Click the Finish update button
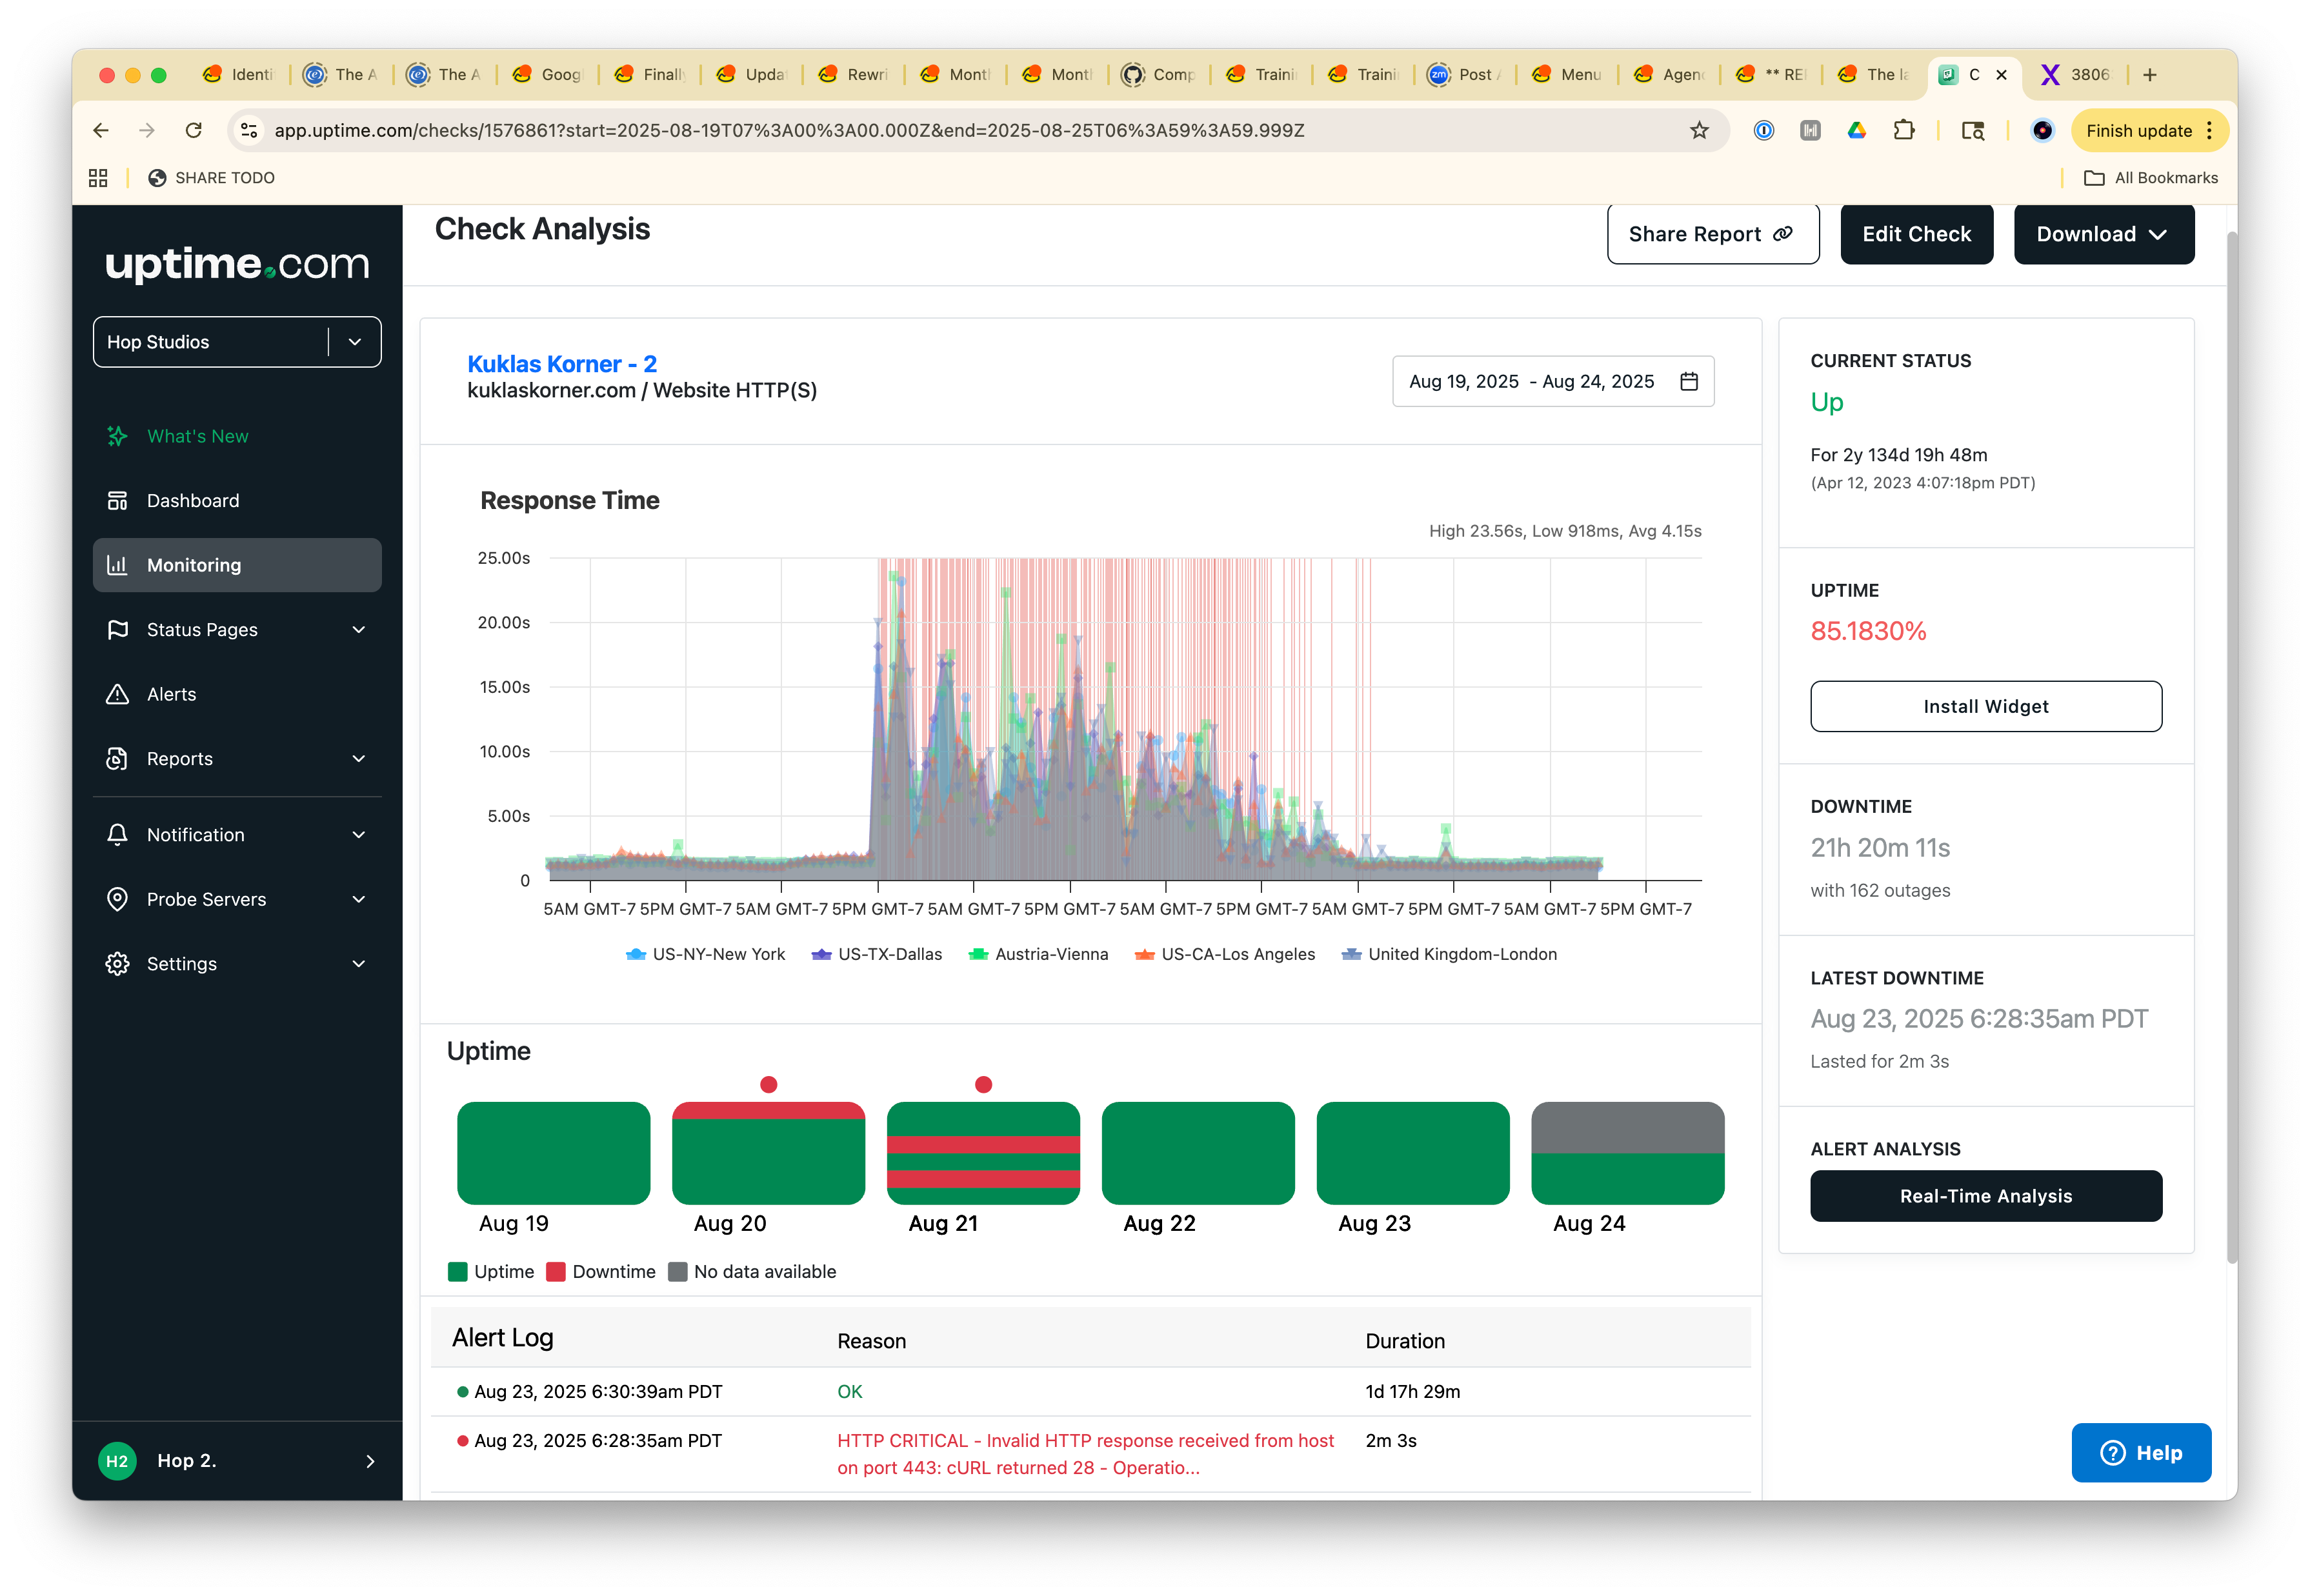The height and width of the screenshot is (1596, 2310). [2149, 130]
